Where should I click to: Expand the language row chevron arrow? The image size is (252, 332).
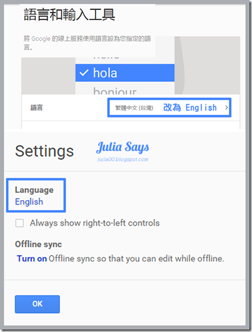(226, 108)
